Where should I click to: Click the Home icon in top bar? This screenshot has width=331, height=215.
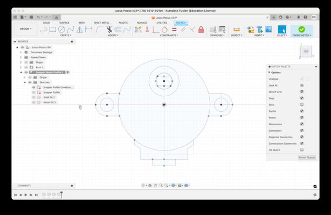click(x=57, y=17)
